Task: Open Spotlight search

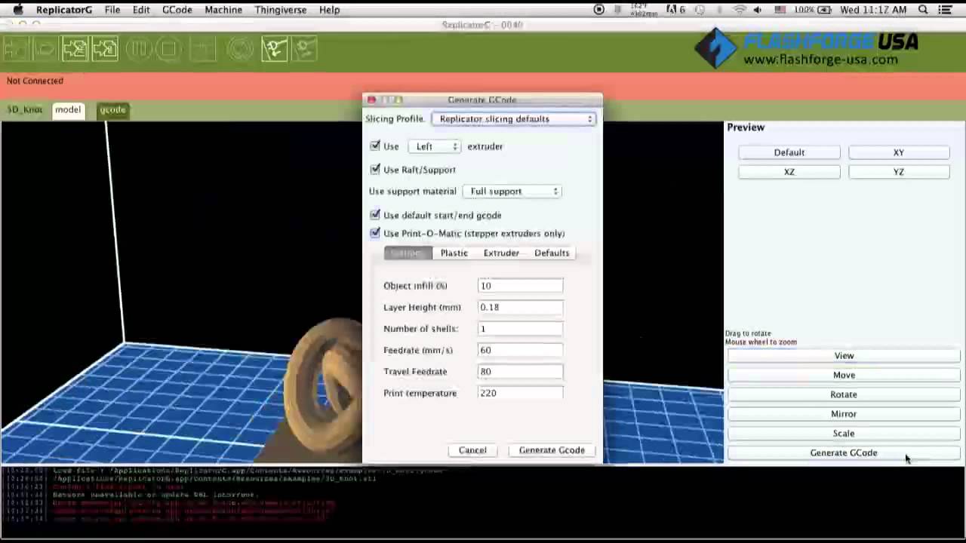Action: [x=923, y=10]
